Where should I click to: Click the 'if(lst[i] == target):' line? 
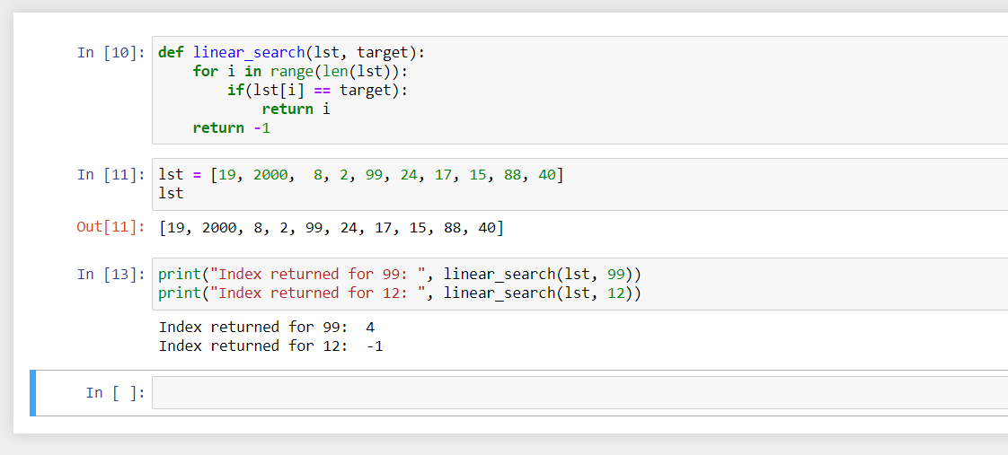317,91
